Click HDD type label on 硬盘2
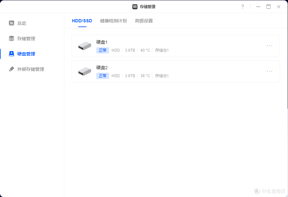This screenshot has width=288, height=197. tap(115, 76)
